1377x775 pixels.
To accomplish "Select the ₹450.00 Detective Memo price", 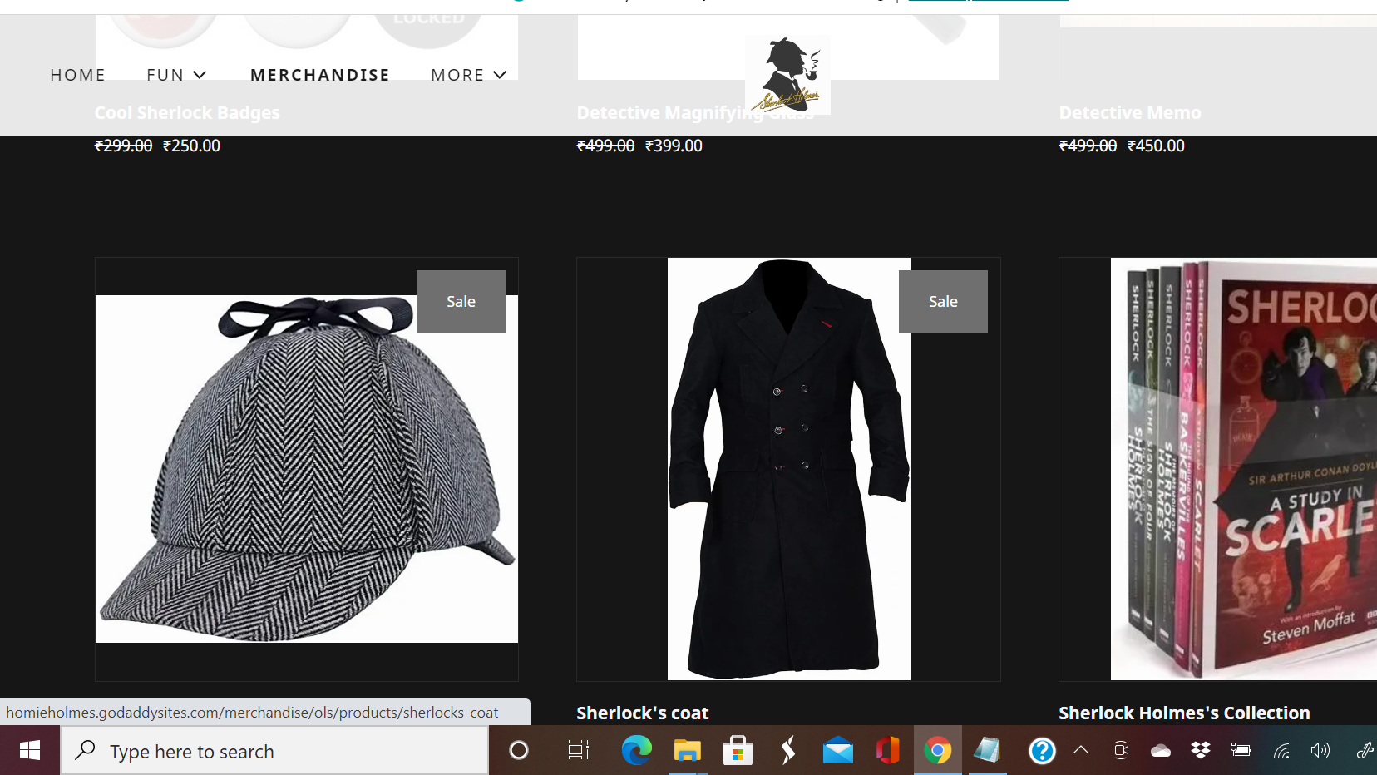I will [1156, 146].
